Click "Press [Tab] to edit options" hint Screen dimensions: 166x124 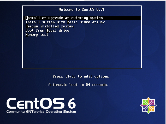pos(81,76)
